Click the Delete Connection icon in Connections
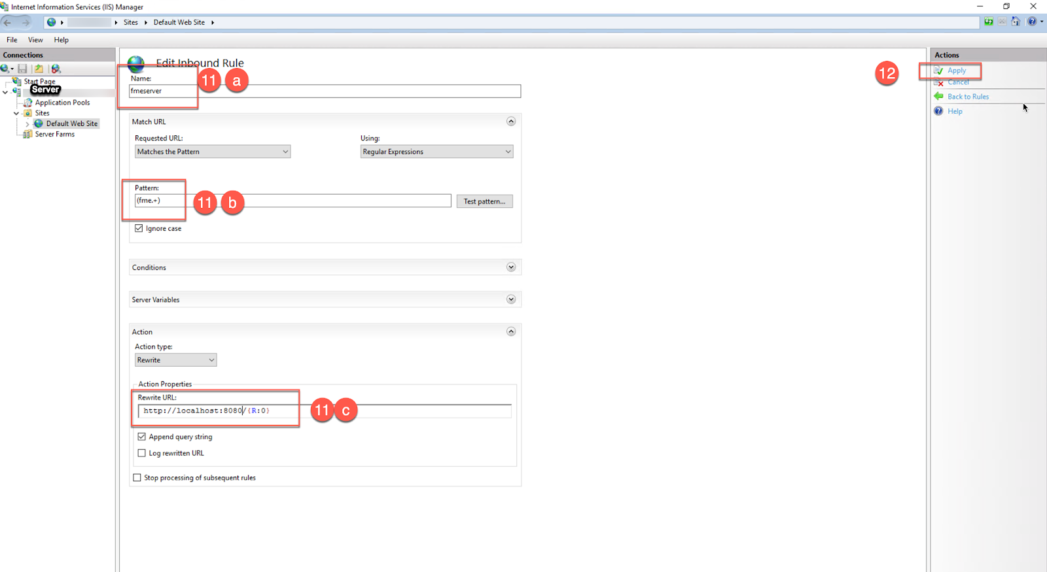Screen dimensions: 1047x572 56,69
